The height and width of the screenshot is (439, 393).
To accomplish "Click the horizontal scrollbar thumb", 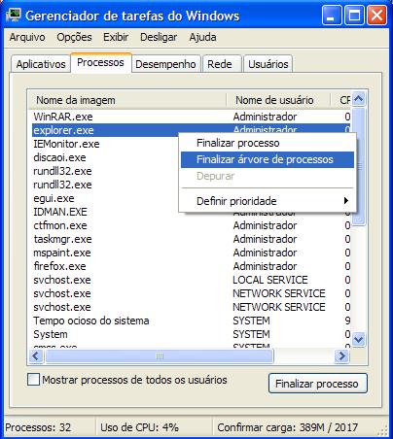I will [160, 356].
